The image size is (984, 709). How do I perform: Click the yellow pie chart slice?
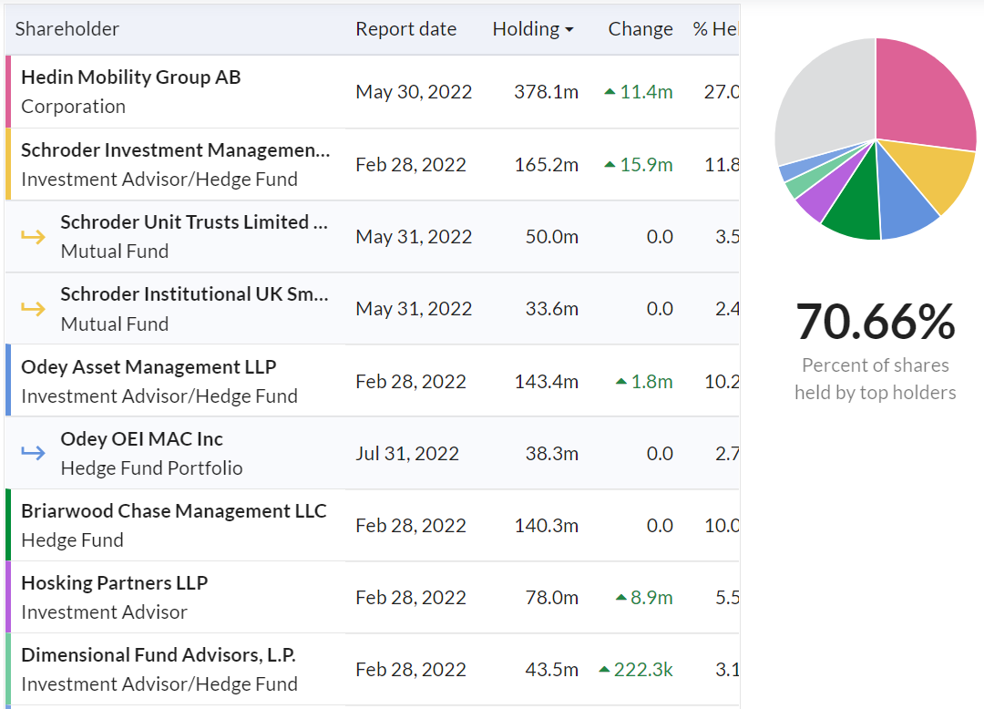(x=932, y=176)
